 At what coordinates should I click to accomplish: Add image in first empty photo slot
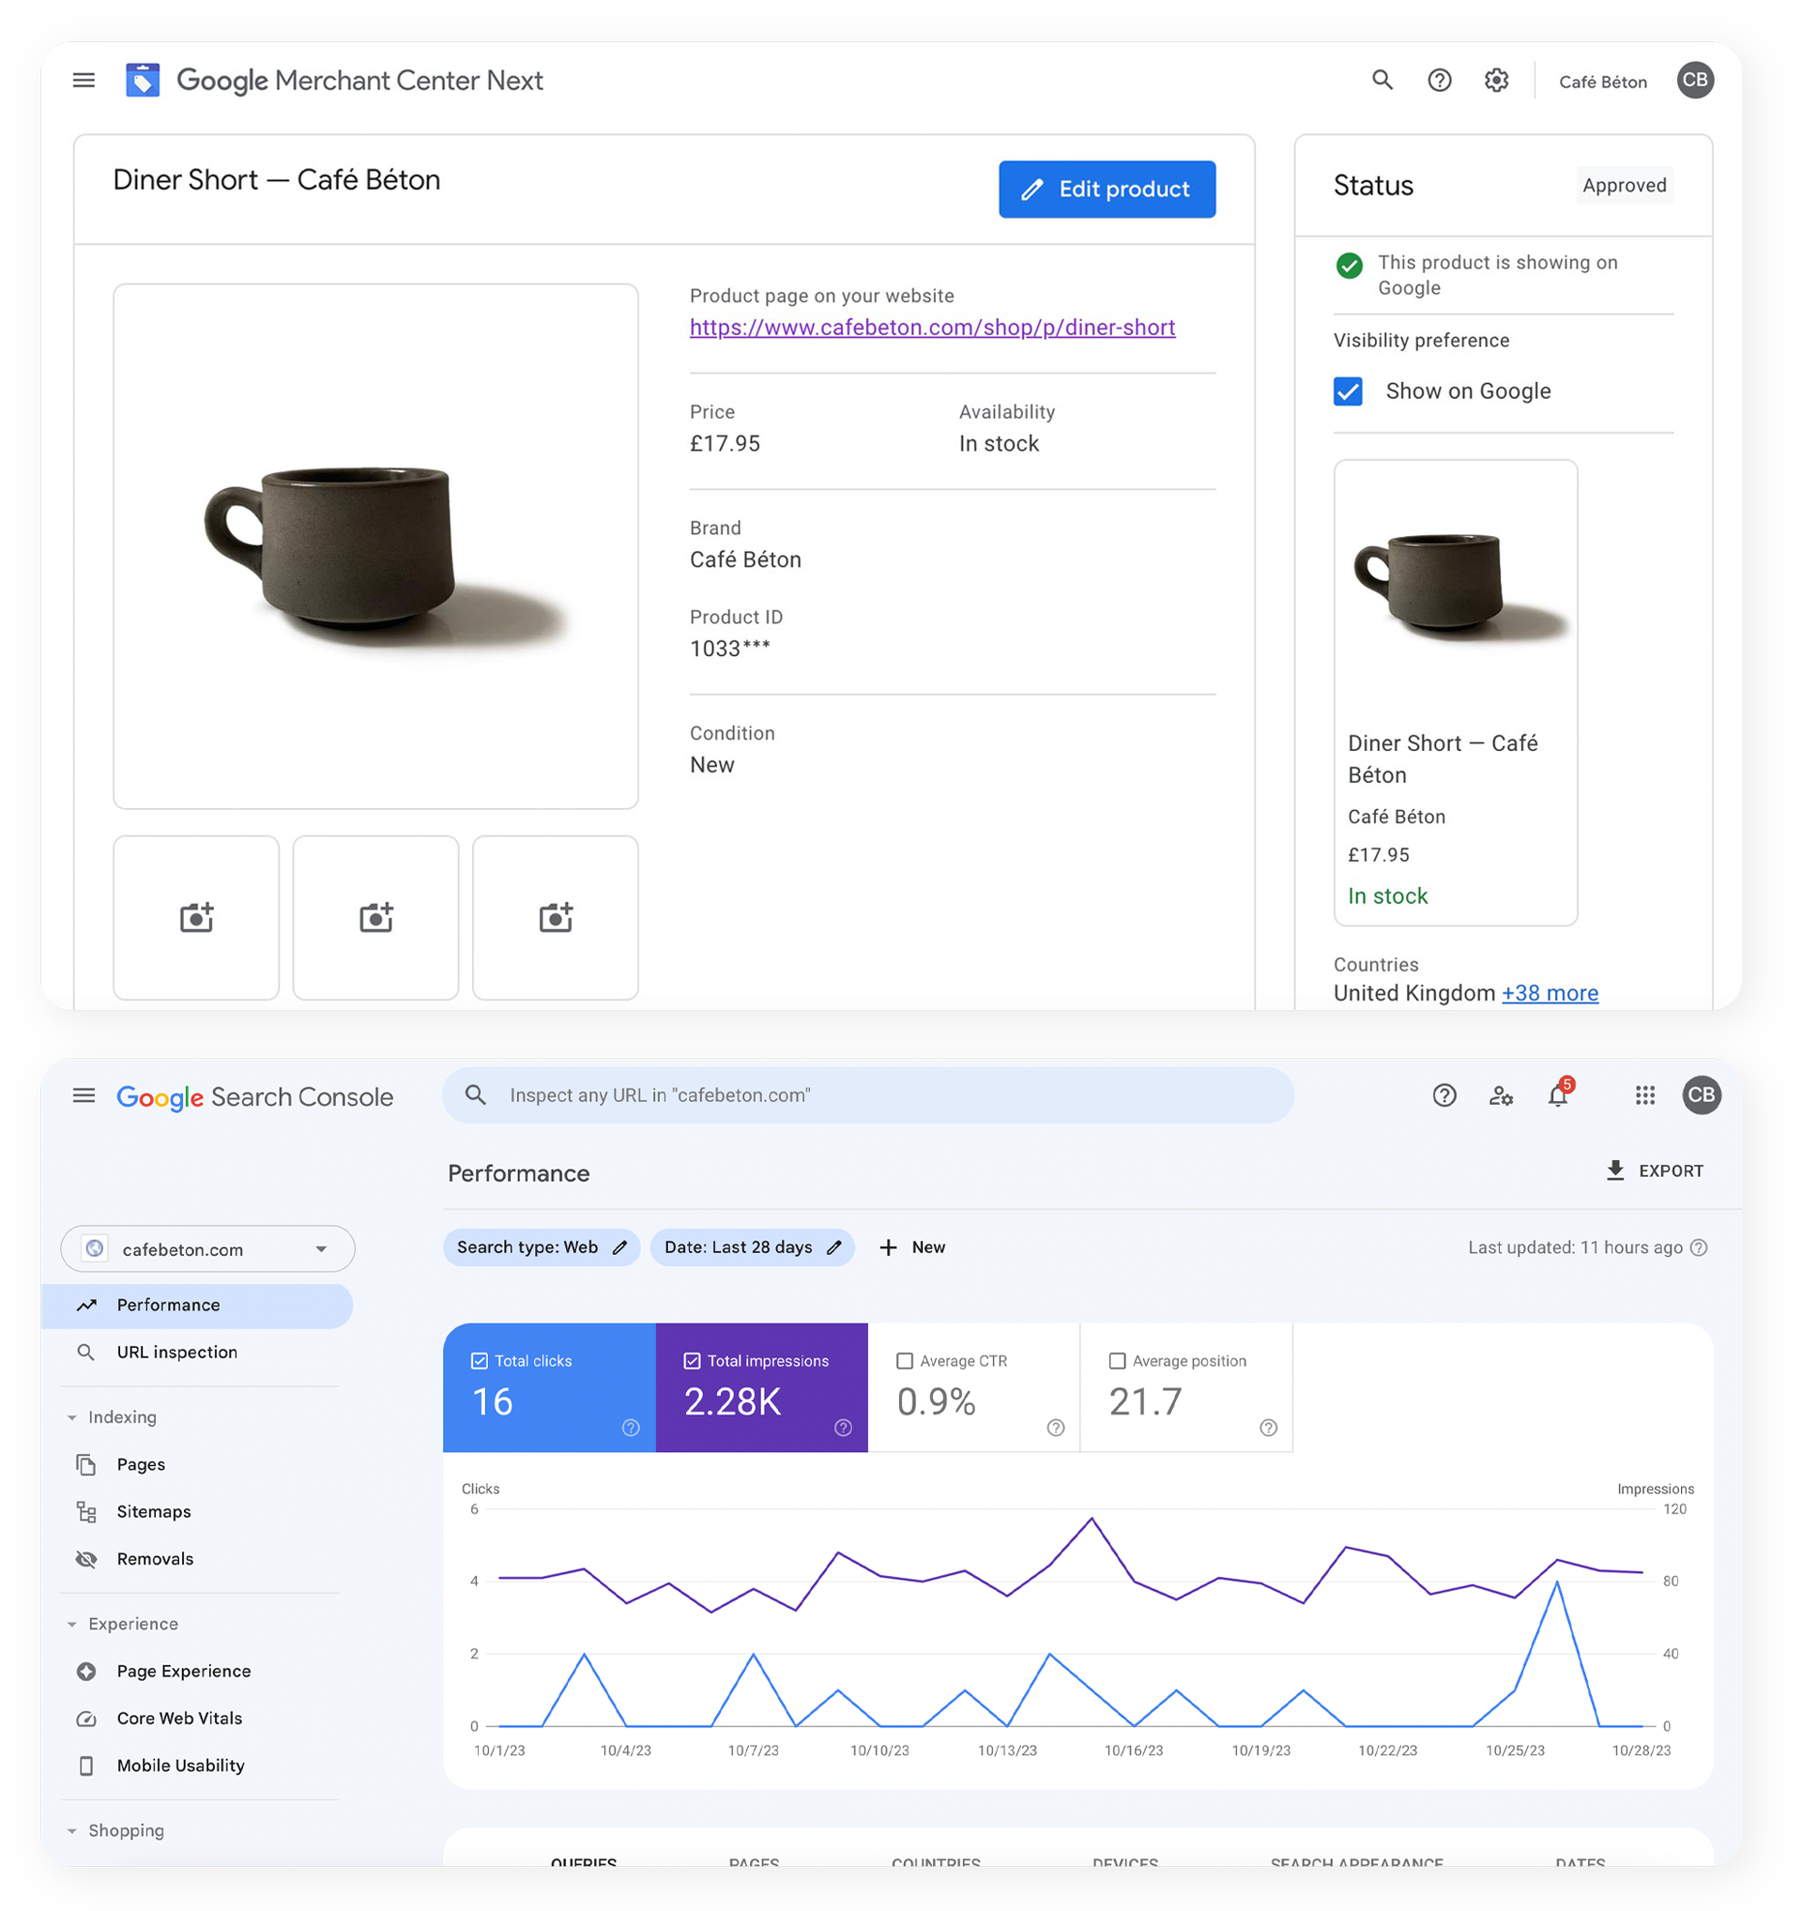click(x=196, y=917)
